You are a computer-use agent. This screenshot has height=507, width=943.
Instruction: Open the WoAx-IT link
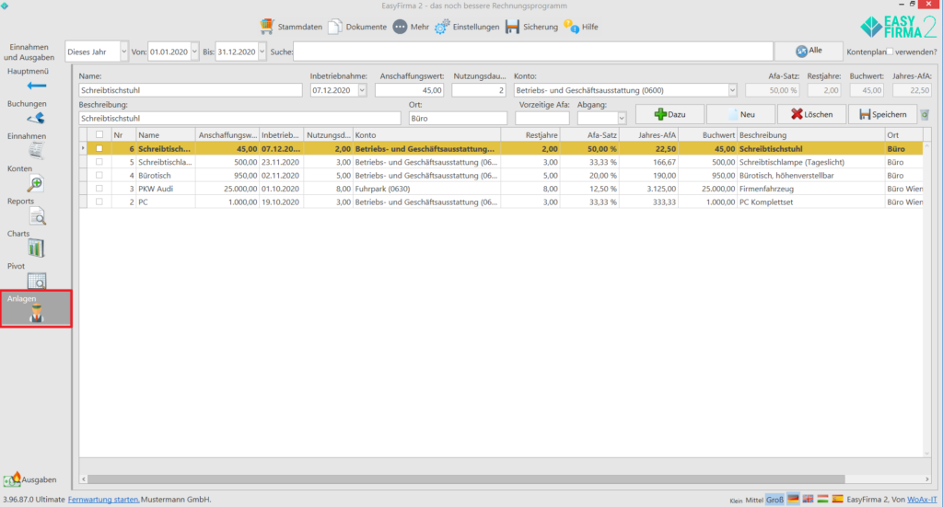(922, 500)
